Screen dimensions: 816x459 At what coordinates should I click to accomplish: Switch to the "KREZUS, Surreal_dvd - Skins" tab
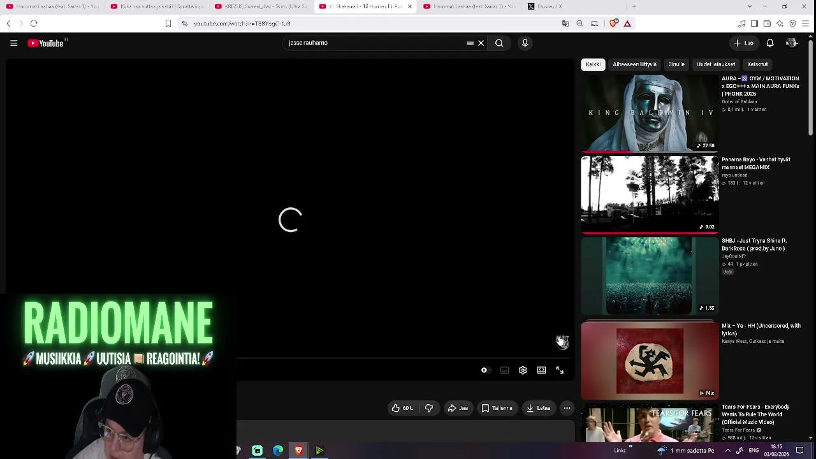coord(261,6)
